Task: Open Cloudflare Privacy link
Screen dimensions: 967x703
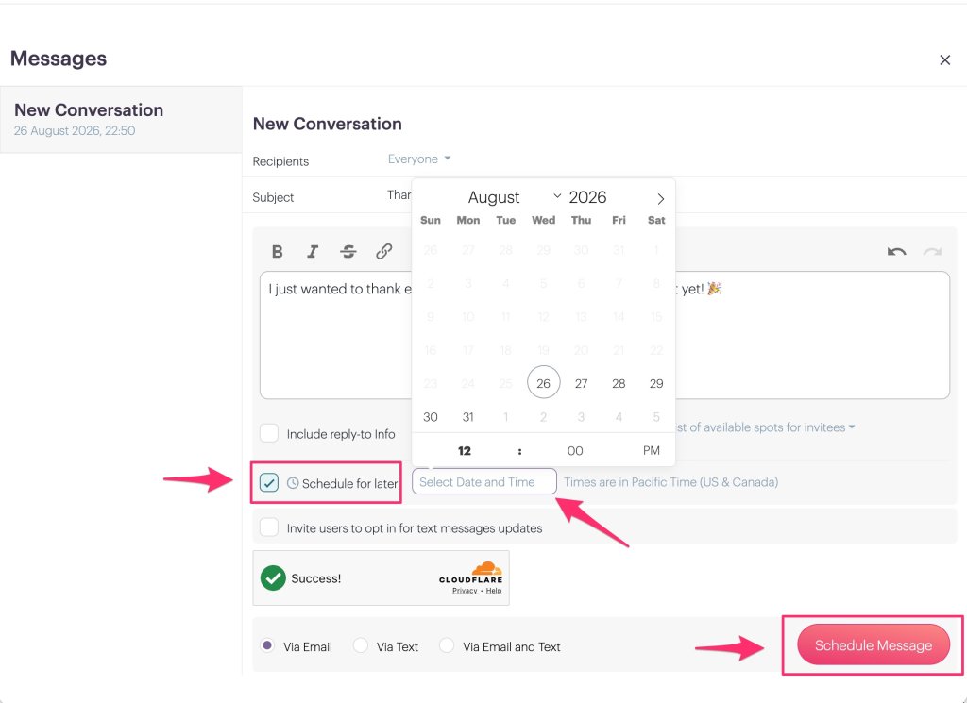Action: (x=465, y=591)
